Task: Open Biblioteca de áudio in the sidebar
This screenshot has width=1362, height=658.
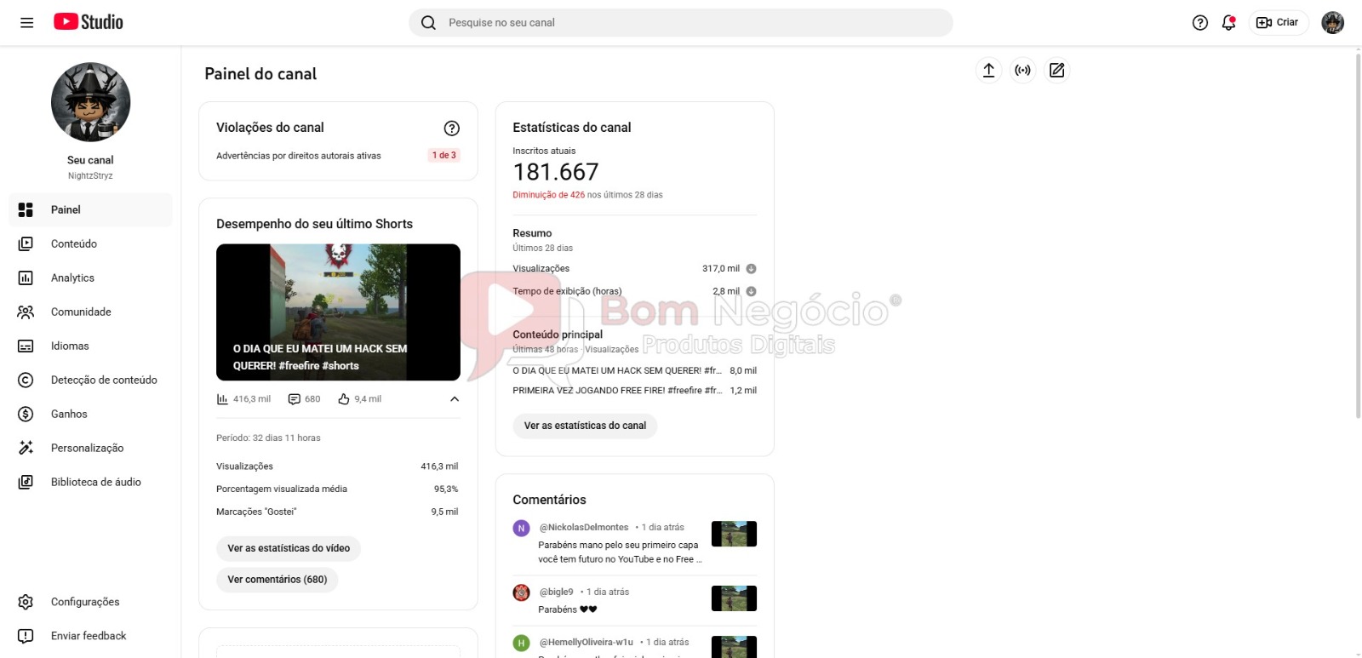Action: tap(90, 483)
